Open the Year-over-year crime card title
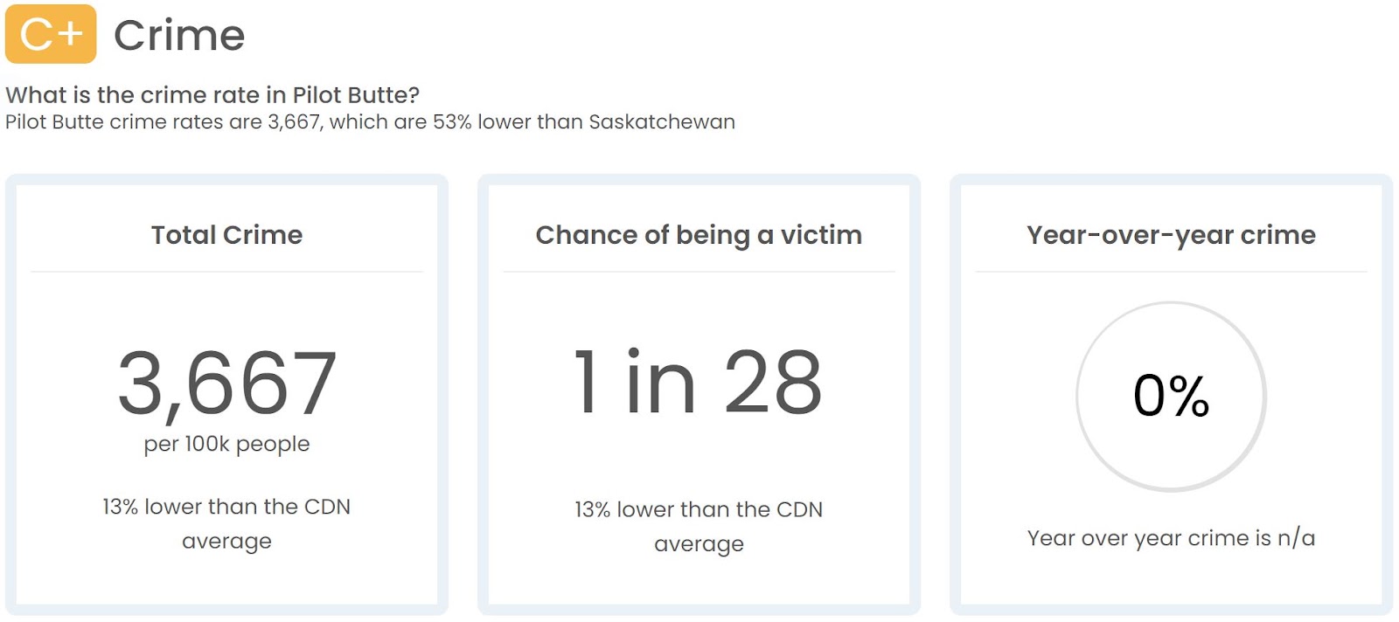This screenshot has height=622, width=1399. click(x=1171, y=235)
